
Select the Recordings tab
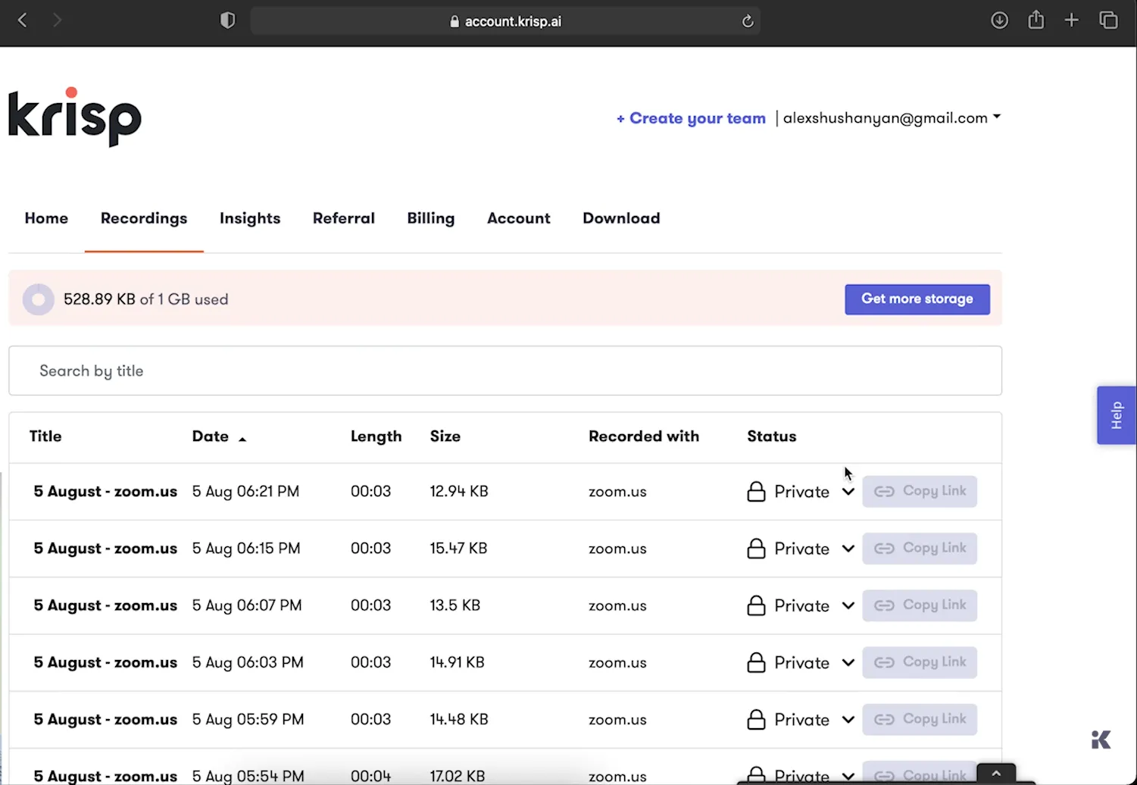pos(144,218)
